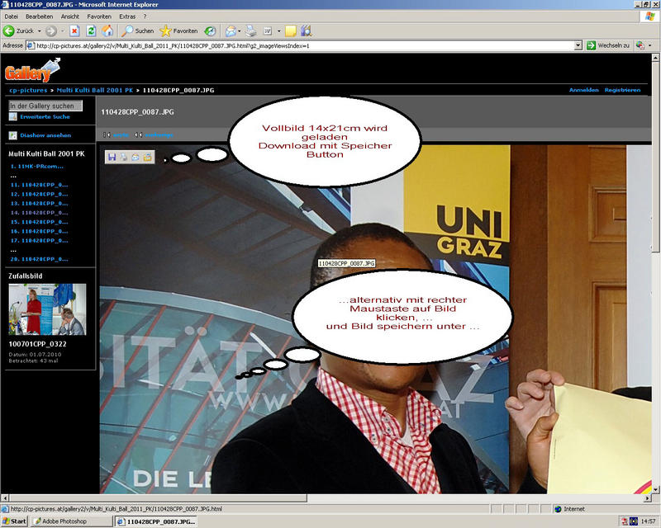661x528 pixels.
Task: Refresh the page with the reload icon
Action: click(x=91, y=31)
